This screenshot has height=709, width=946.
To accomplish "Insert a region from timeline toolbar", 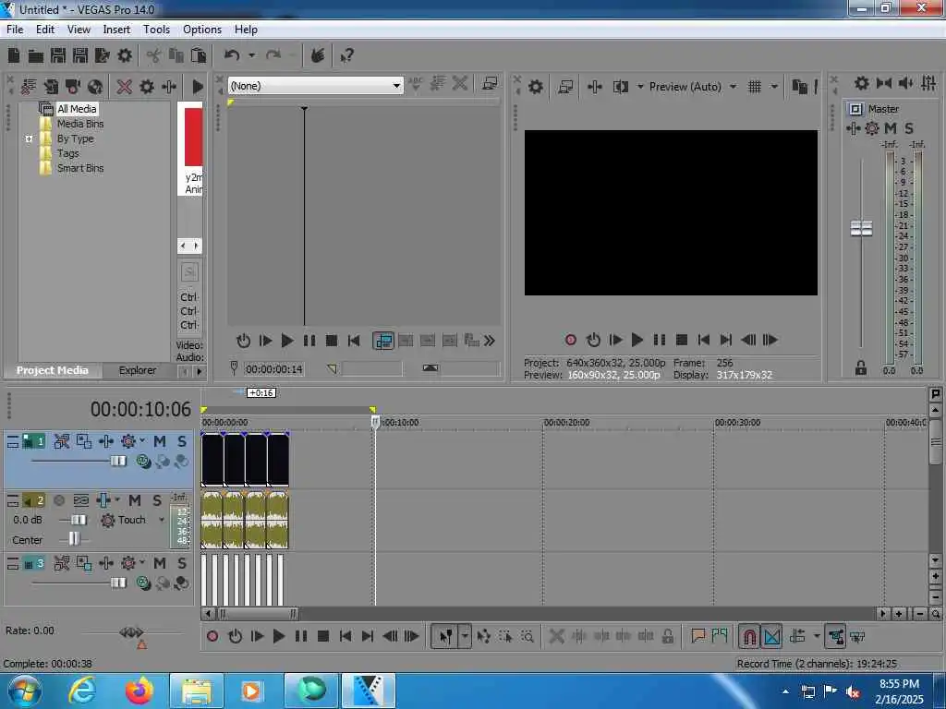I will click(x=719, y=636).
